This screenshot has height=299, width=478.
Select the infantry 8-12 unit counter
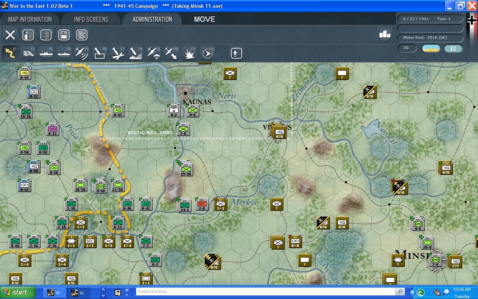(118, 223)
